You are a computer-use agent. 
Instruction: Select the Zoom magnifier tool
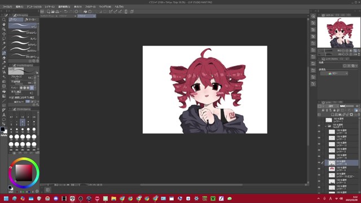click(4, 20)
